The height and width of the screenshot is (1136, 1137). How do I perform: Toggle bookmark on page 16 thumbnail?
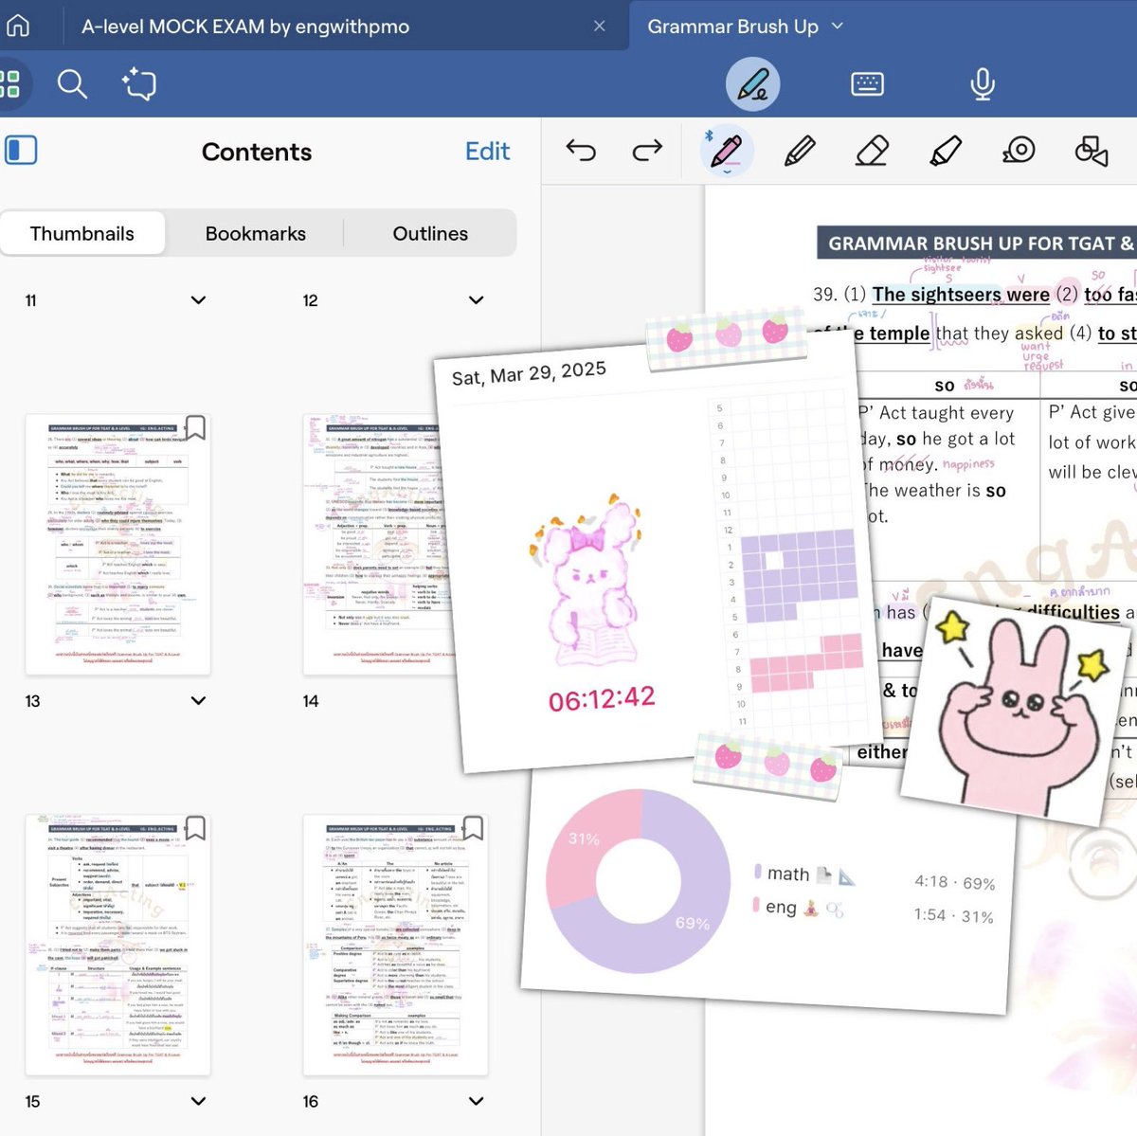click(x=473, y=827)
